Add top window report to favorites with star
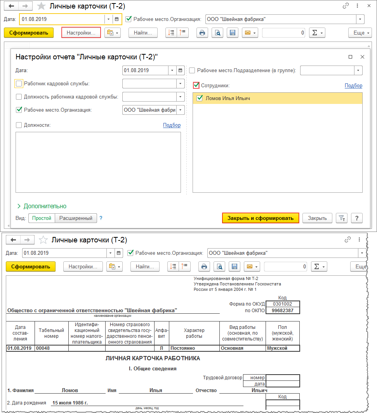377x413 pixels. coord(41,6)
